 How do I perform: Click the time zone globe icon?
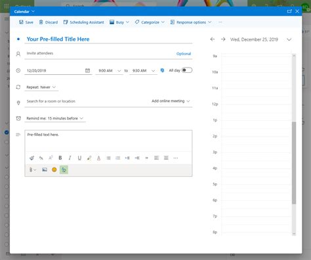tap(162, 70)
